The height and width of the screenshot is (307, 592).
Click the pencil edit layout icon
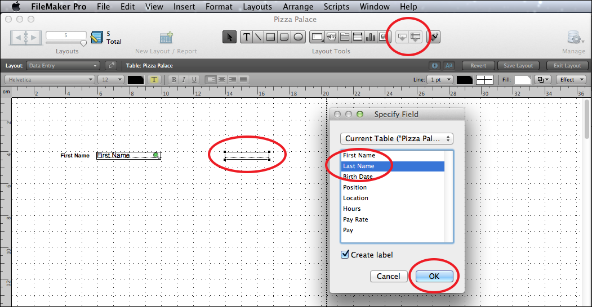pos(111,66)
